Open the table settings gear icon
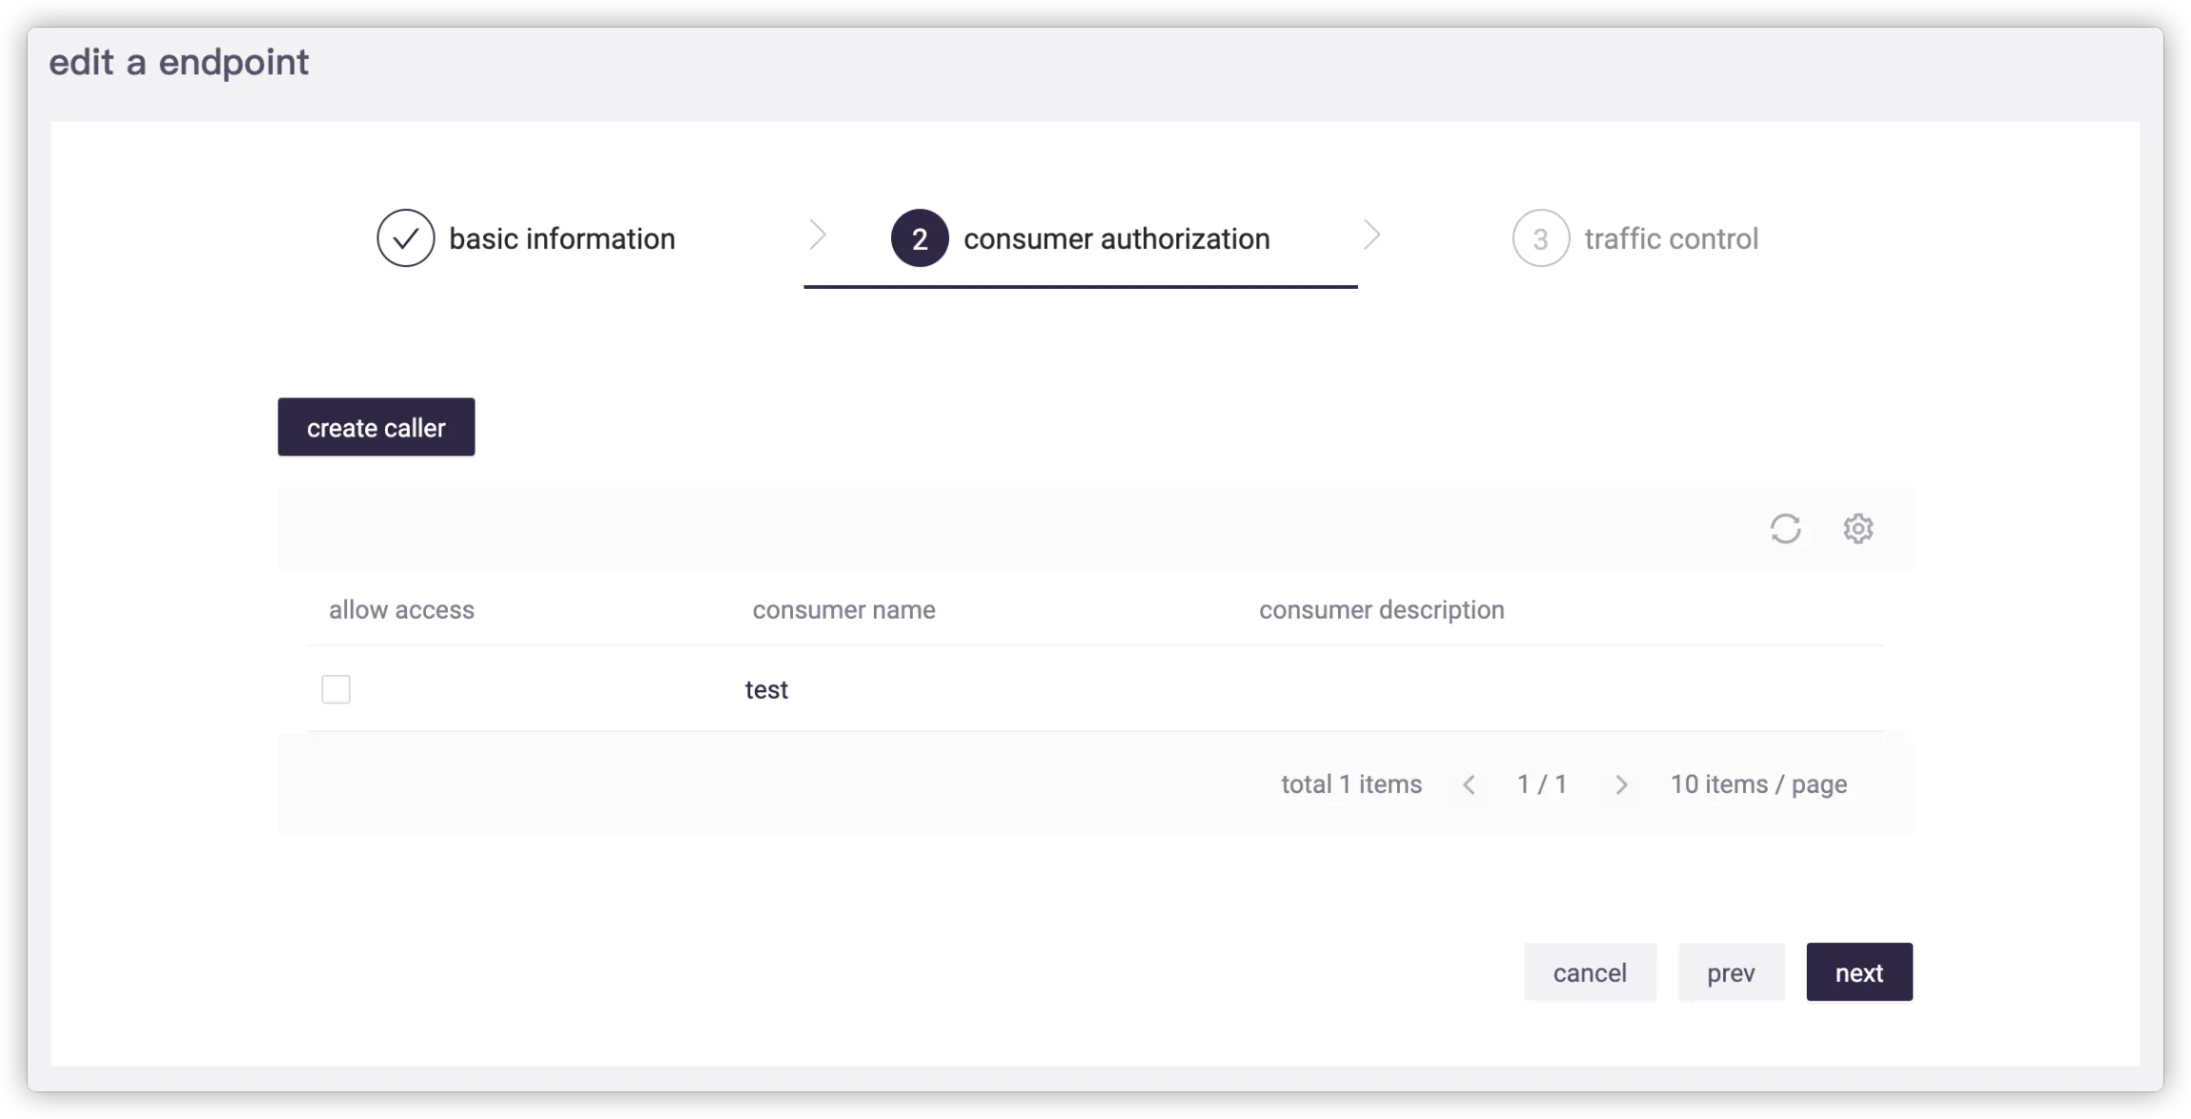 1857,529
